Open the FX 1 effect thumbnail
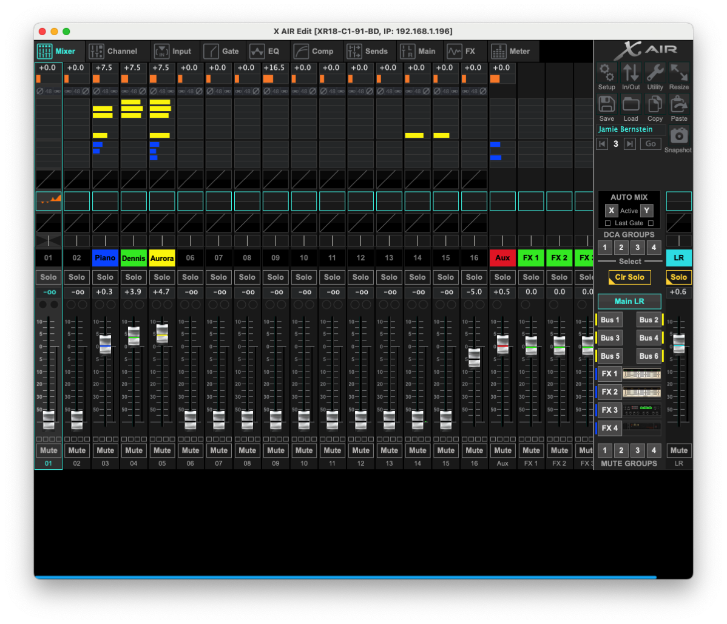Viewport: 727px width, 624px height. coord(641,374)
